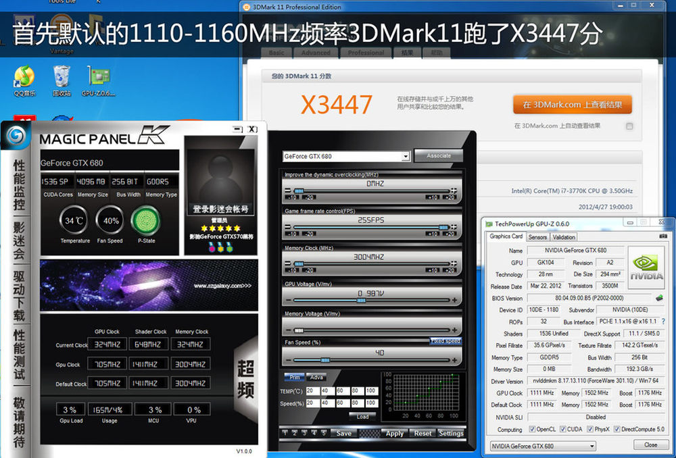Toggle the Fixed speed fan option
The image size is (676, 458).
click(x=445, y=341)
